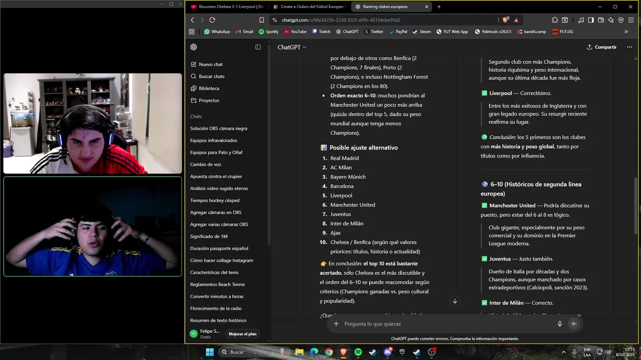Image resolution: width=641 pixels, height=360 pixels.
Task: Open the ChatGPT model selector dropdown
Action: 292,47
